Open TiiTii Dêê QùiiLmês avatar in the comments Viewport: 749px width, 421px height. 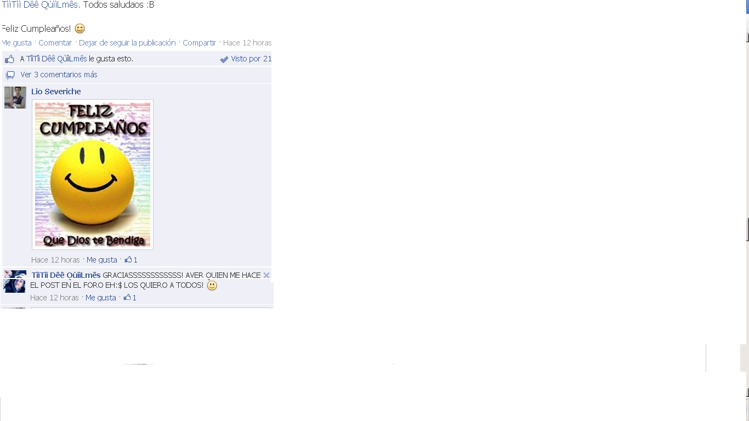pos(15,281)
